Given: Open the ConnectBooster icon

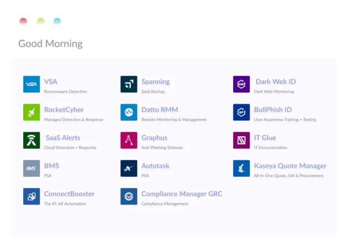Looking at the screenshot, I should tap(31, 196).
